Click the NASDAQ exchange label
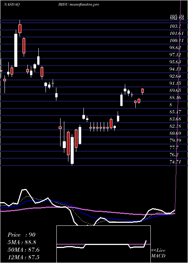The image size is (188, 263). point(12,5)
